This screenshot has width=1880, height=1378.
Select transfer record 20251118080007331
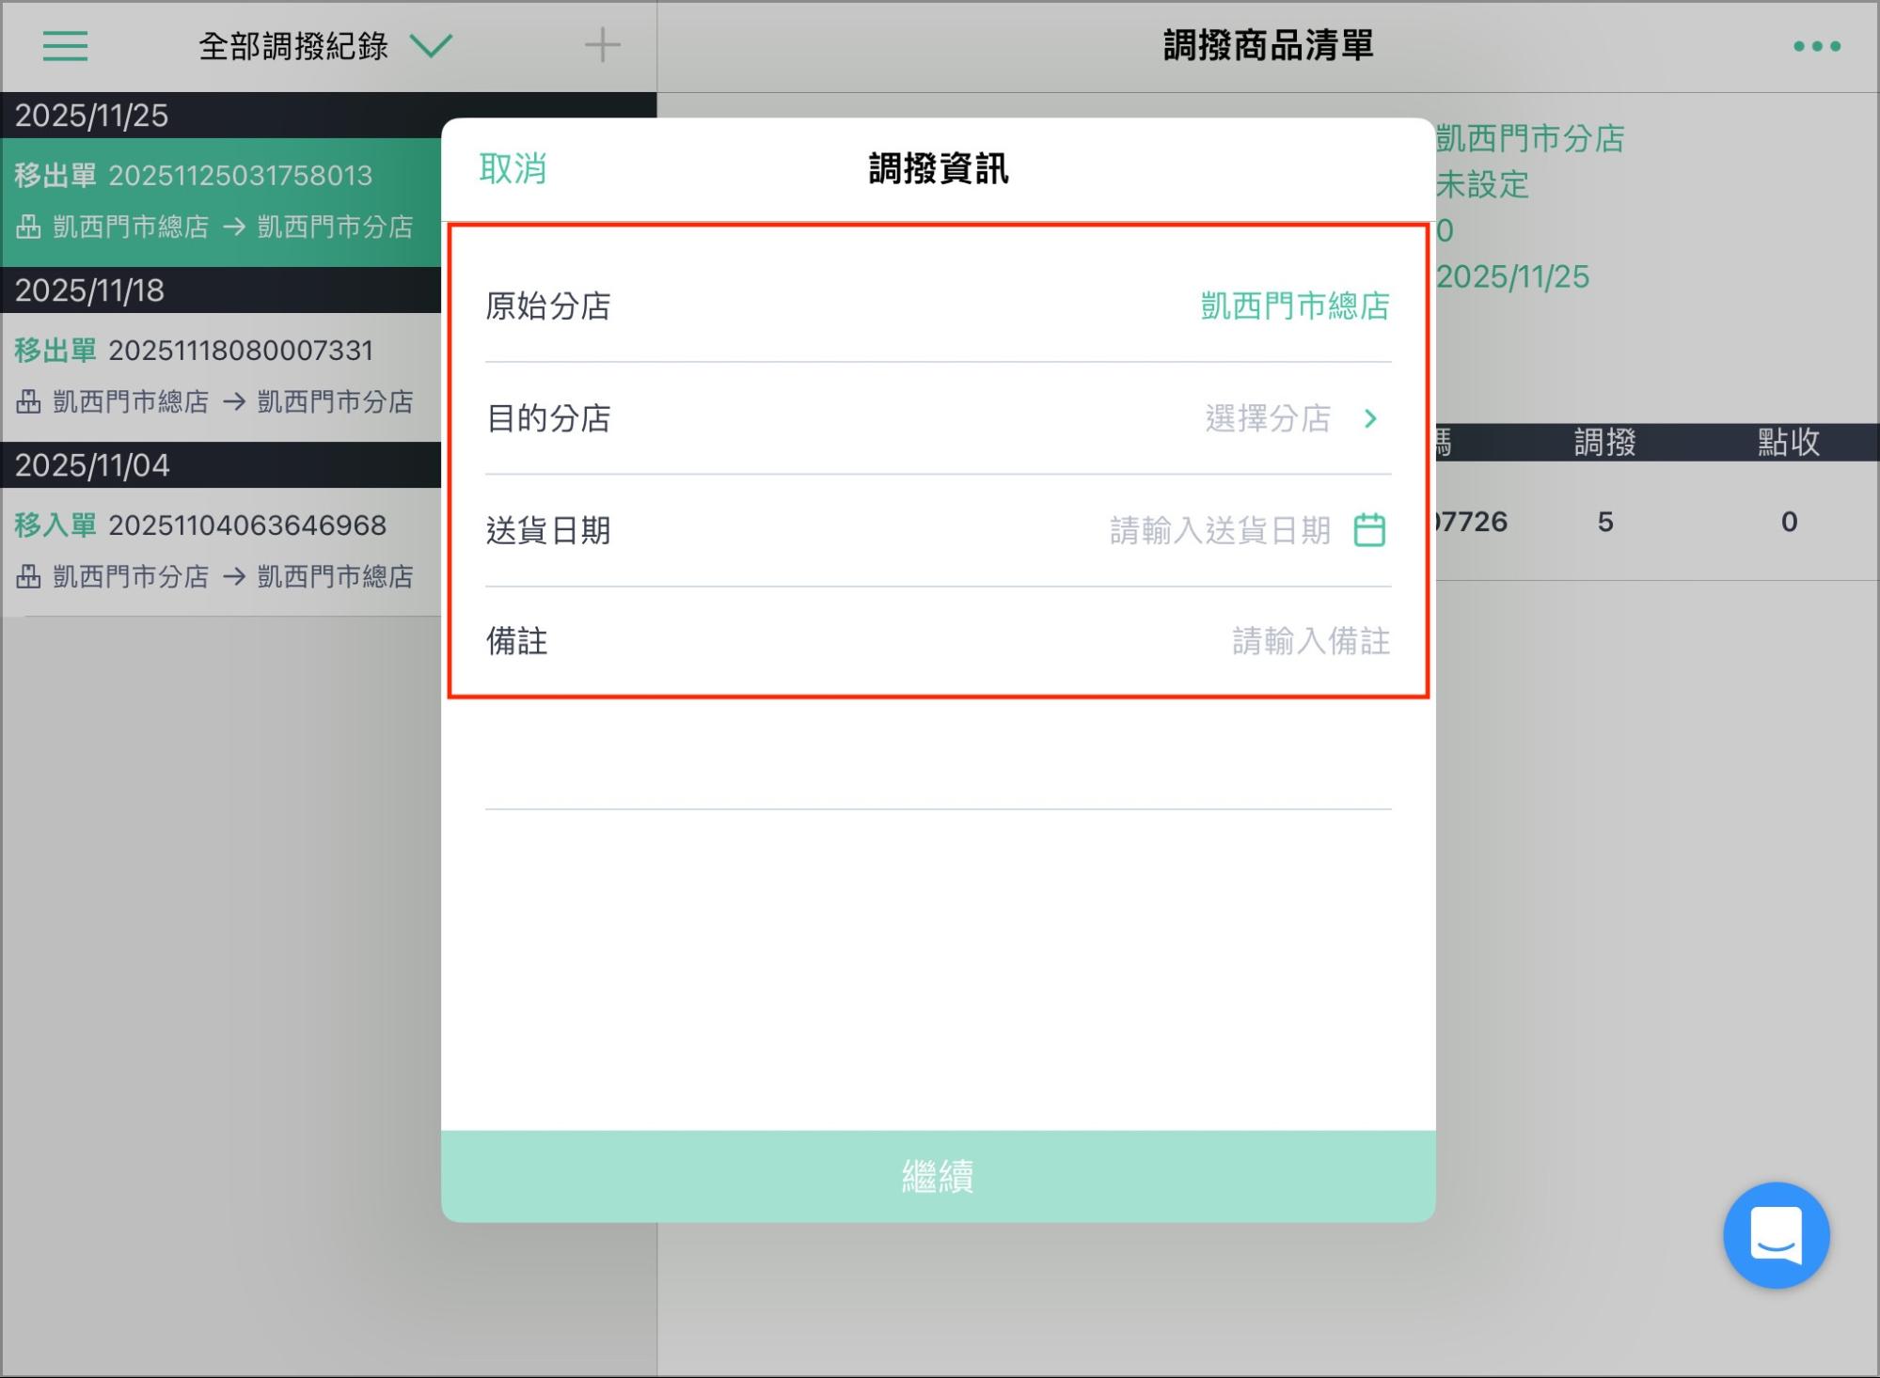(221, 376)
